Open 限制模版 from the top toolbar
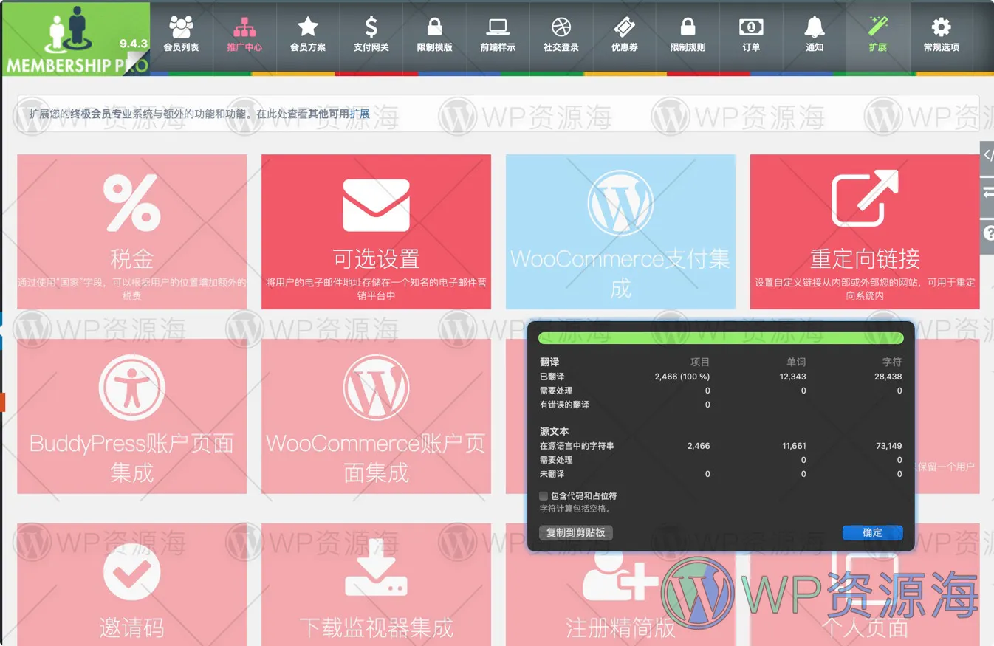 [x=434, y=35]
